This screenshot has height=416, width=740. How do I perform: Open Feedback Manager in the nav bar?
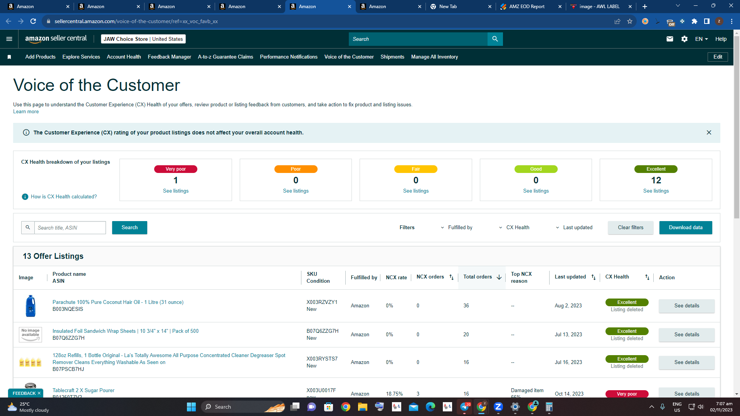coord(170,57)
